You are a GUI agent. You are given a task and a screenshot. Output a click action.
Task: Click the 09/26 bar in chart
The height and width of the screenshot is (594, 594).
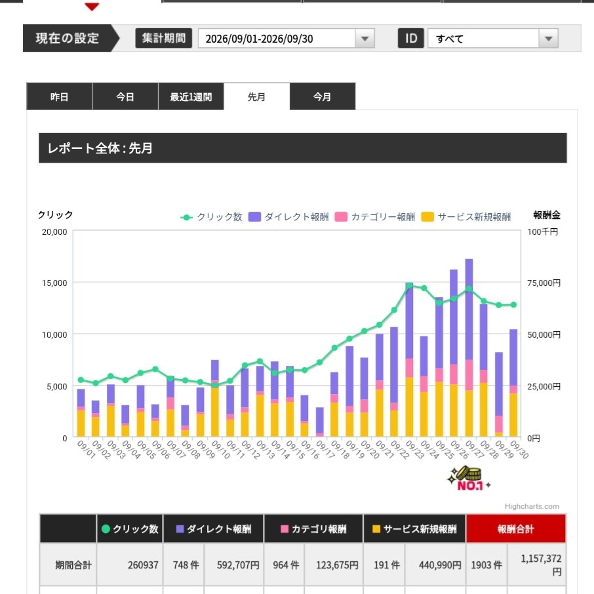point(454,353)
